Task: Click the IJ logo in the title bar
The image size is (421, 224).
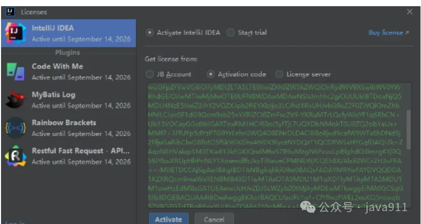Action: [x=10, y=11]
